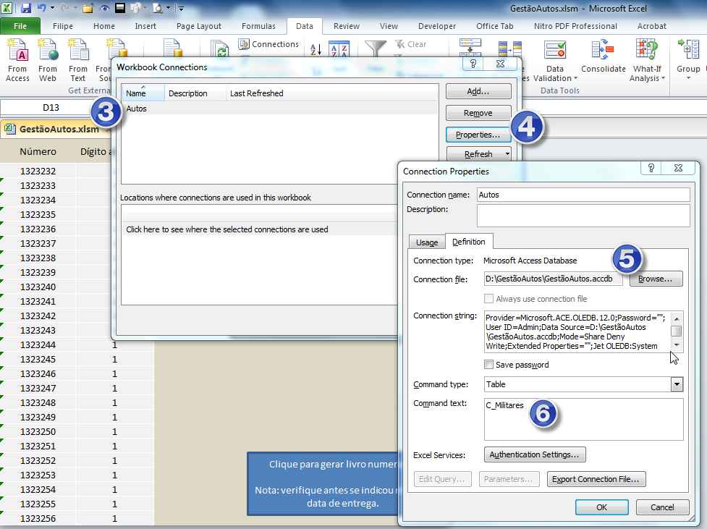Focus the Command text box containing C_Militares
This screenshot has height=529, width=707.
click(x=584, y=418)
